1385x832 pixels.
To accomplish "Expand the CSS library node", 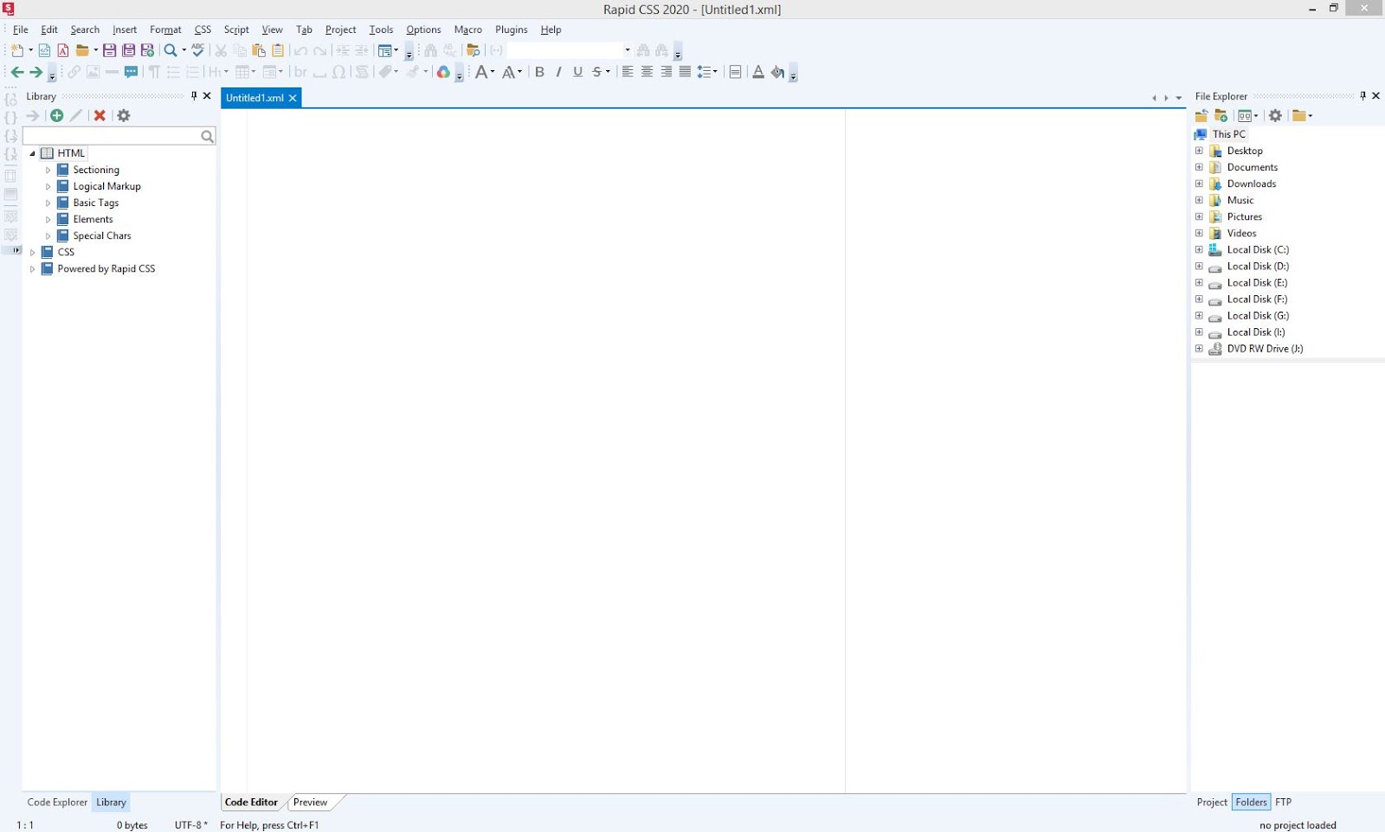I will pos(32,252).
